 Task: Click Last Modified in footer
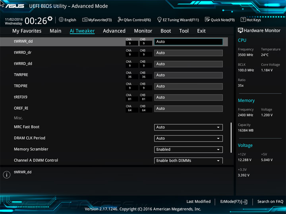pos(199,201)
